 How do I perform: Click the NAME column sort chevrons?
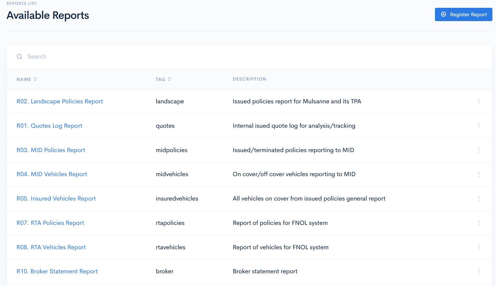[x=35, y=79]
